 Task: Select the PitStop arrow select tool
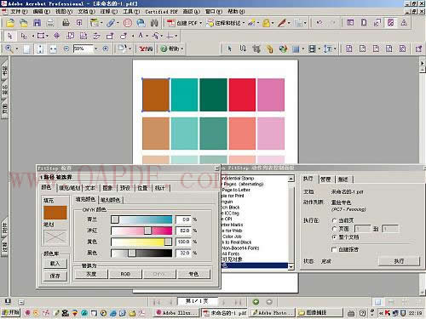[x=10, y=36]
